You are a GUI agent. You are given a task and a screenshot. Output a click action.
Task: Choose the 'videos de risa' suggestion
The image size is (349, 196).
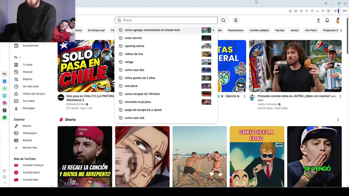(166, 54)
